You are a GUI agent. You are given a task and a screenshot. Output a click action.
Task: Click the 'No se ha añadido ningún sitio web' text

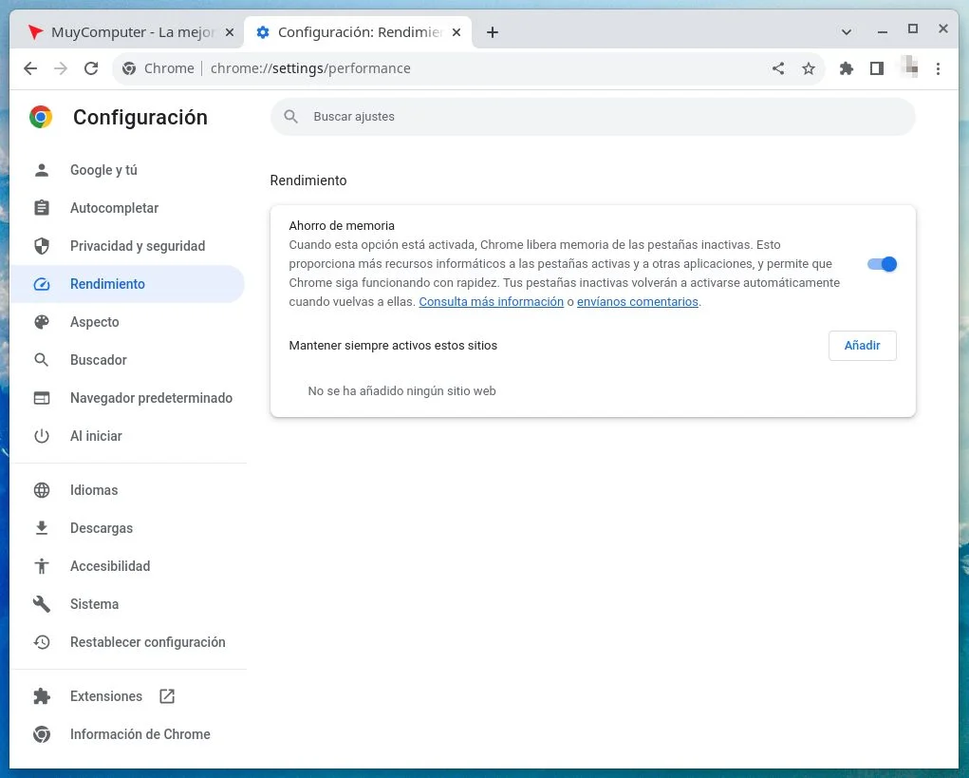pos(401,390)
